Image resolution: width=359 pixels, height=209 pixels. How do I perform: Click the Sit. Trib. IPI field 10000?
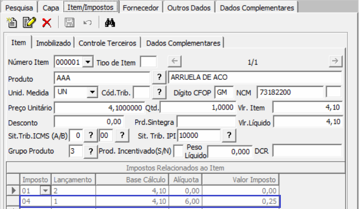tap(199, 135)
